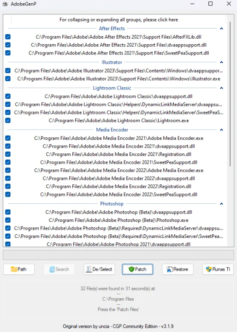This screenshot has width=237, height=332.
Task: Select Media Encoder 2022 dvaappsupport.dll path
Action: click(118, 178)
